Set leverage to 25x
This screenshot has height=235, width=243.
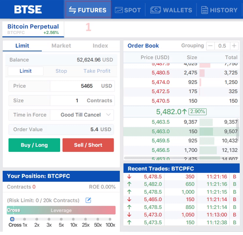click(x=86, y=219)
